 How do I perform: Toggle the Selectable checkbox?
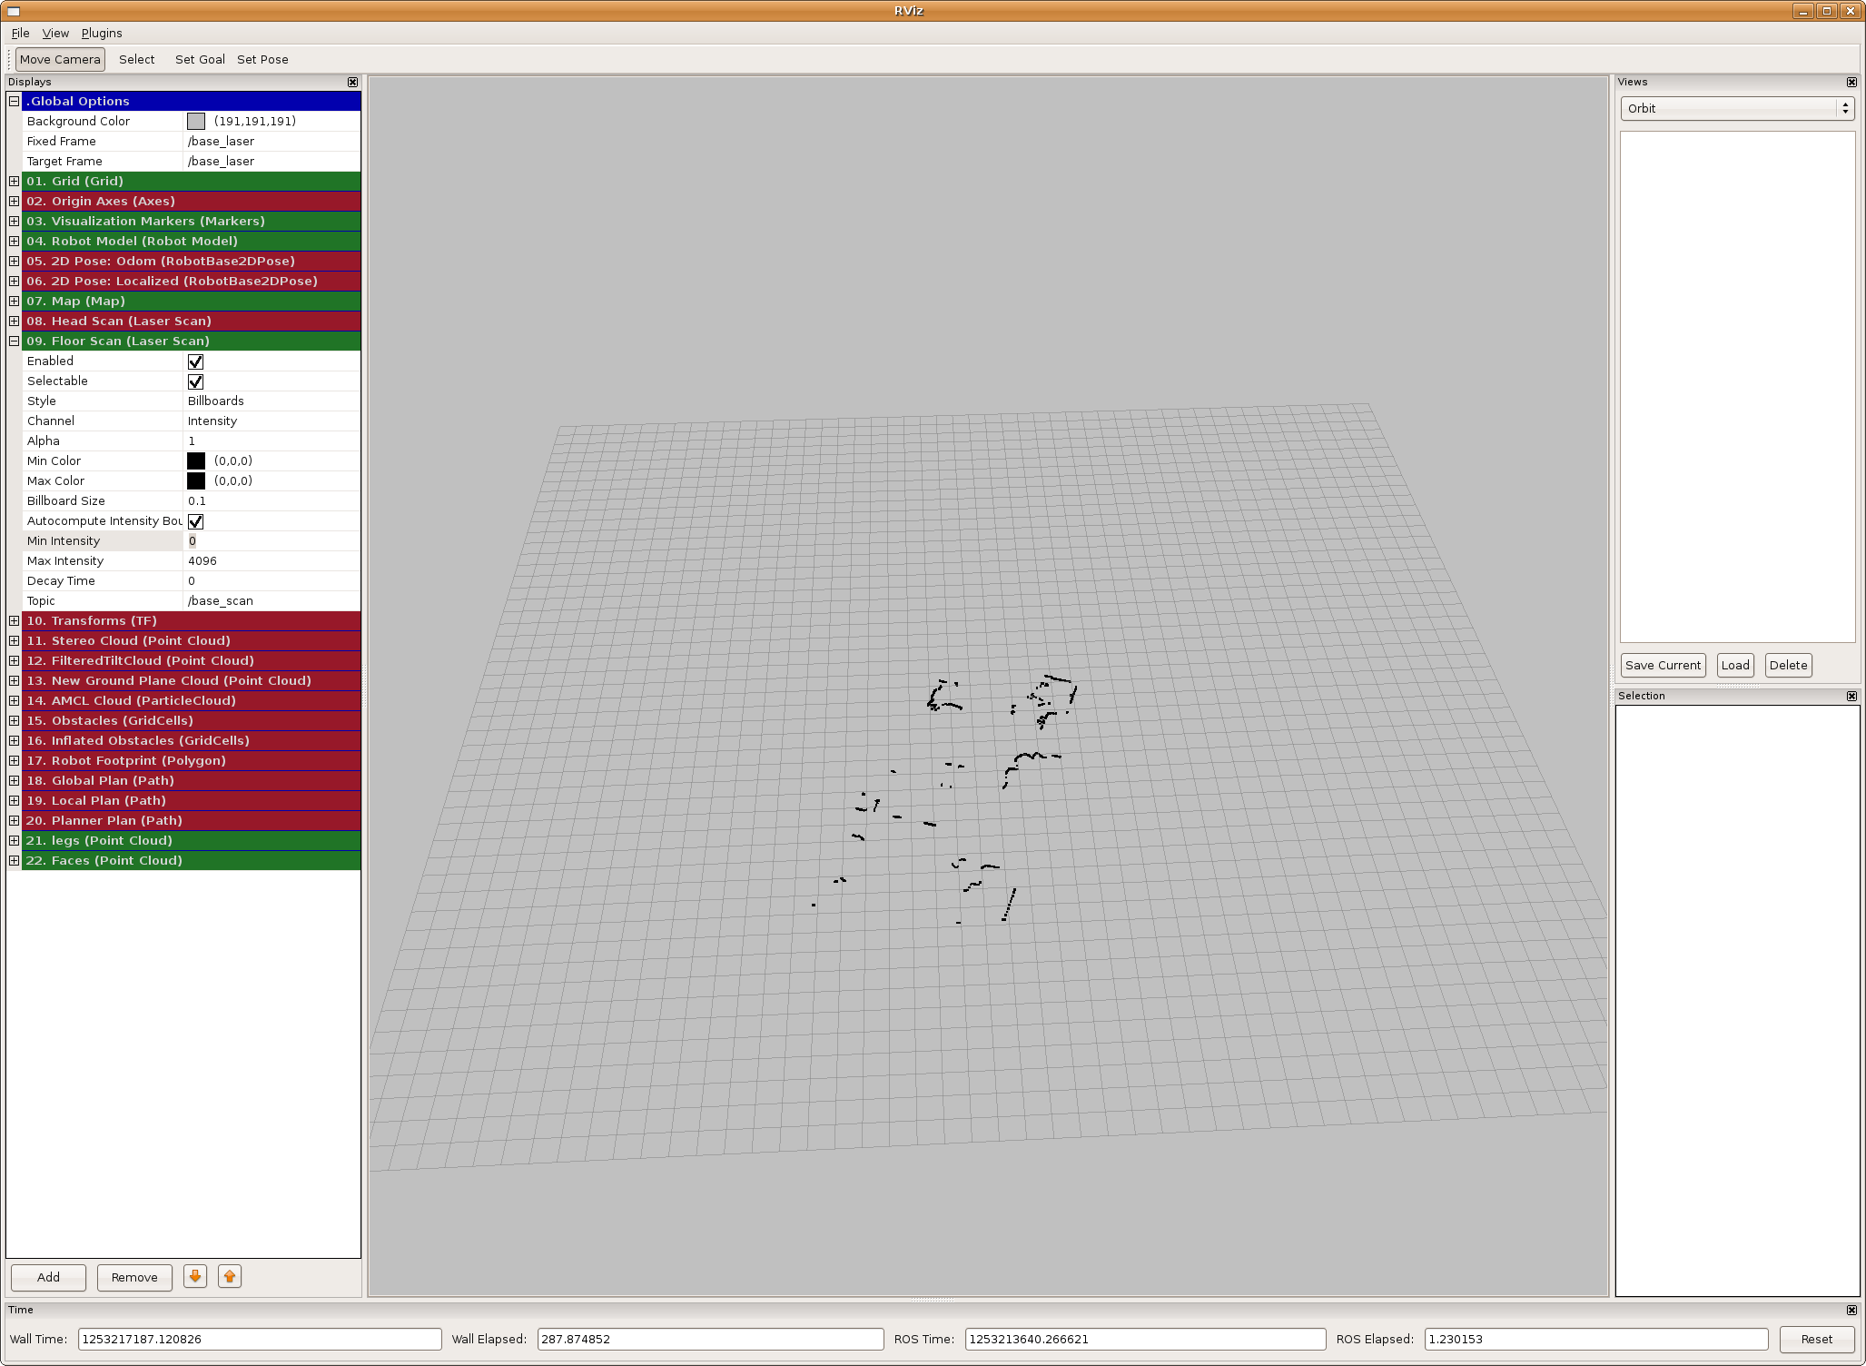pyautogui.click(x=195, y=381)
